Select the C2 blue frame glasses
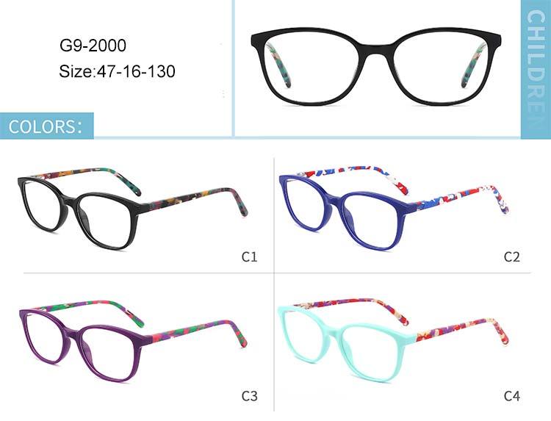Viewport: 551px width, 421px height. coord(394,208)
